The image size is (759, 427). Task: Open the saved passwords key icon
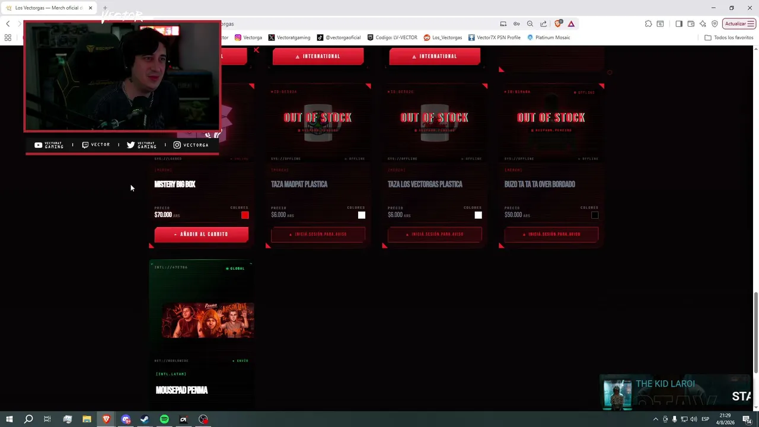pos(516,24)
